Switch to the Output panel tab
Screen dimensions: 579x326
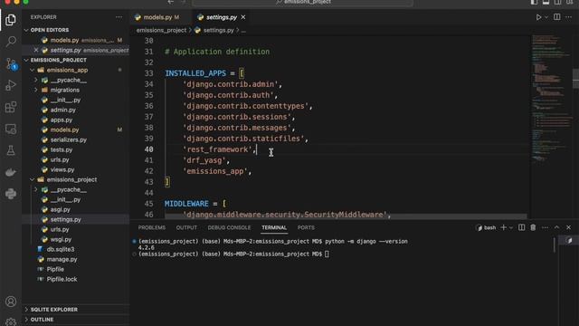(186, 227)
